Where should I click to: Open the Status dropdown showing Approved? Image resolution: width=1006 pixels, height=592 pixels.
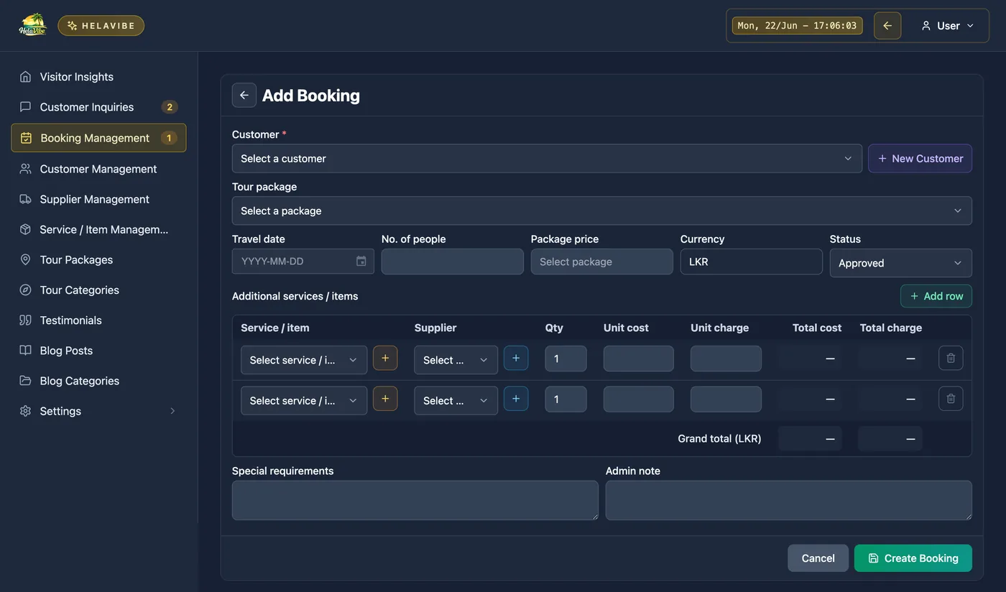pos(900,263)
